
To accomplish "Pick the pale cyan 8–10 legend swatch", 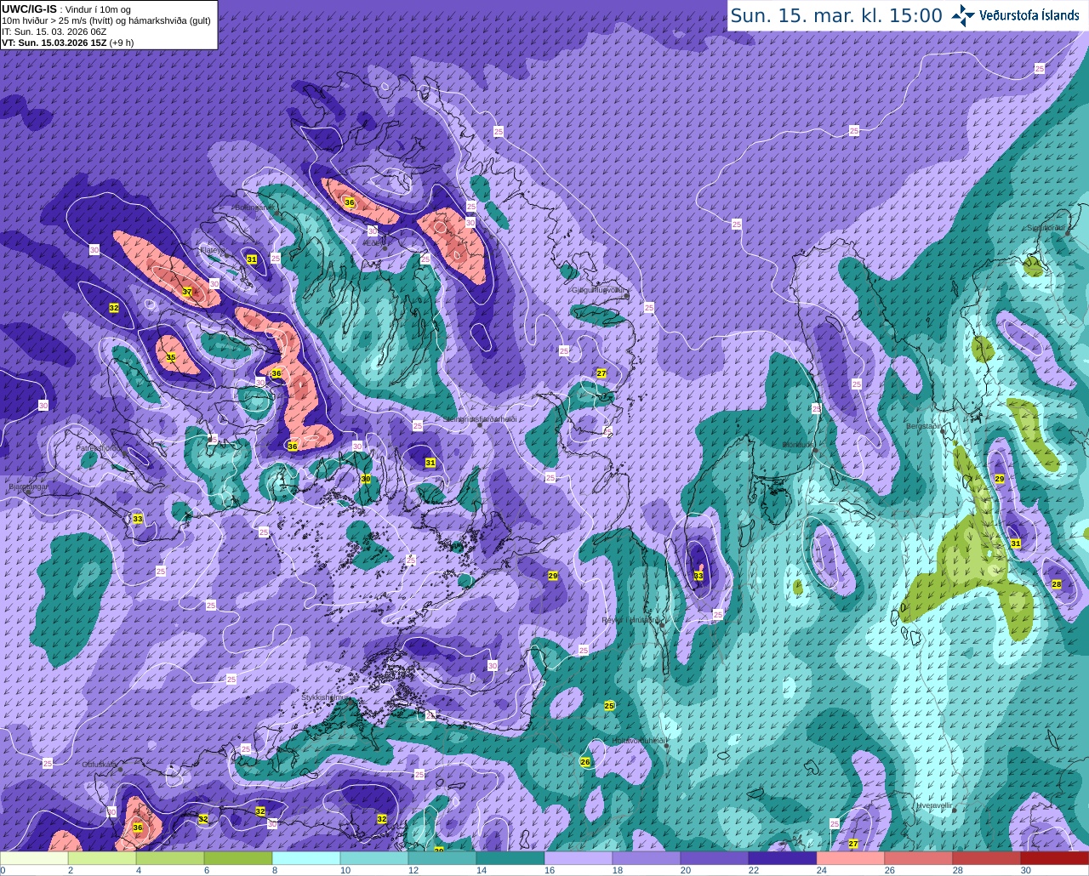I will tap(306, 858).
